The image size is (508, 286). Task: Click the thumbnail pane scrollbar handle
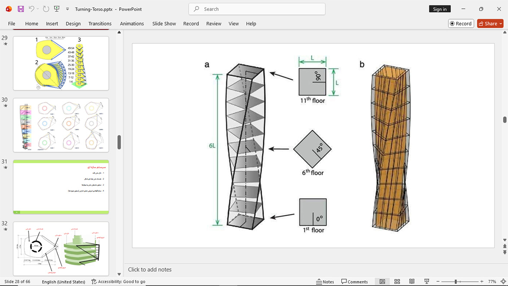click(119, 142)
